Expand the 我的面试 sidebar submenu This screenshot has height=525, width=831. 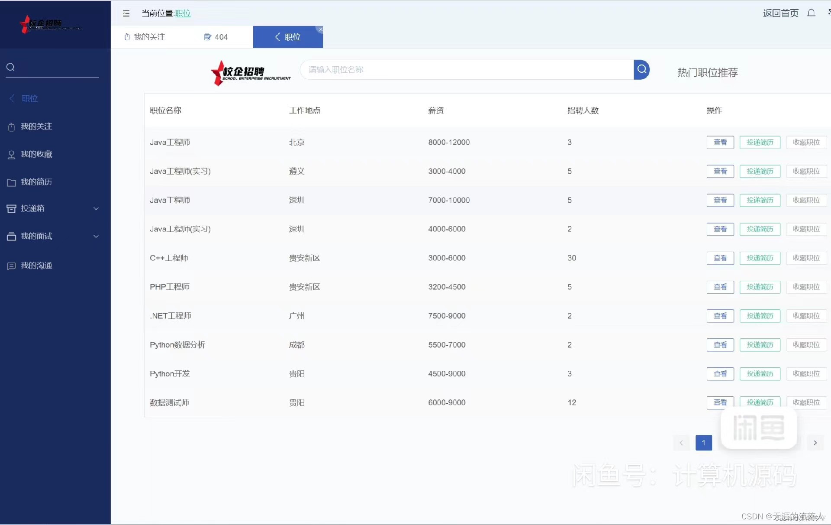96,236
